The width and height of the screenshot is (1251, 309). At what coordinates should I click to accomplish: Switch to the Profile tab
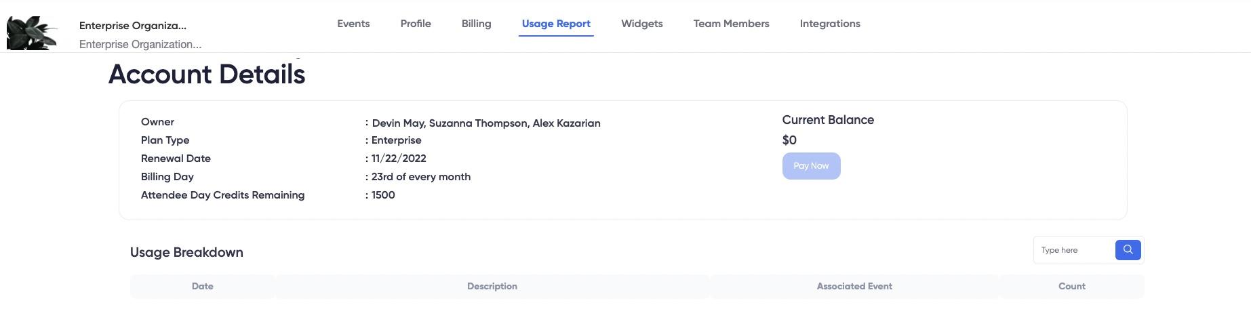tap(416, 24)
